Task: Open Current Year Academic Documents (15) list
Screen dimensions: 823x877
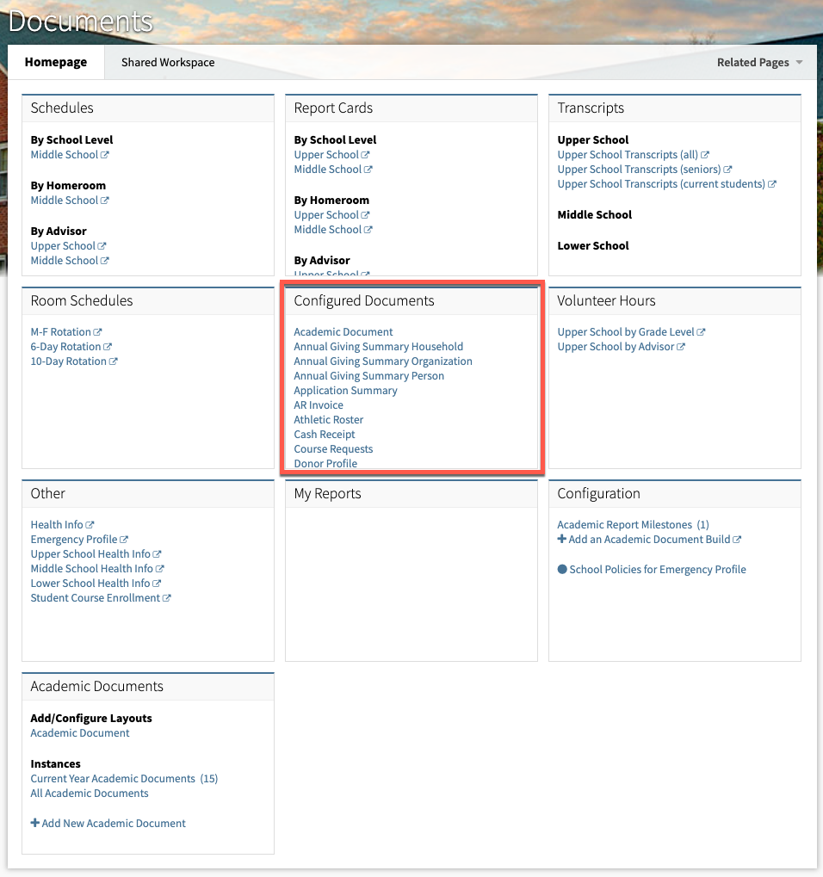Action: point(114,778)
